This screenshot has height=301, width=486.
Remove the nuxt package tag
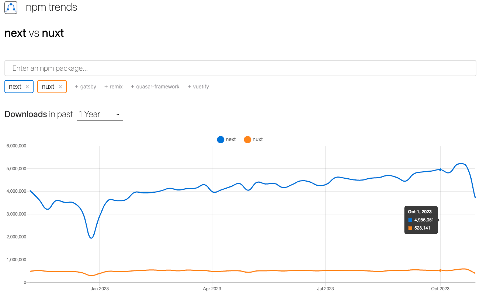[60, 87]
